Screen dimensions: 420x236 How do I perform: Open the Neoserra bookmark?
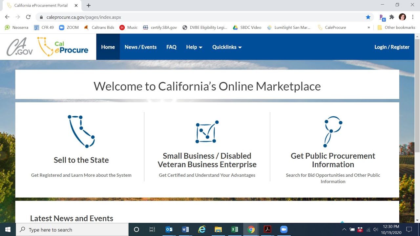point(17,28)
